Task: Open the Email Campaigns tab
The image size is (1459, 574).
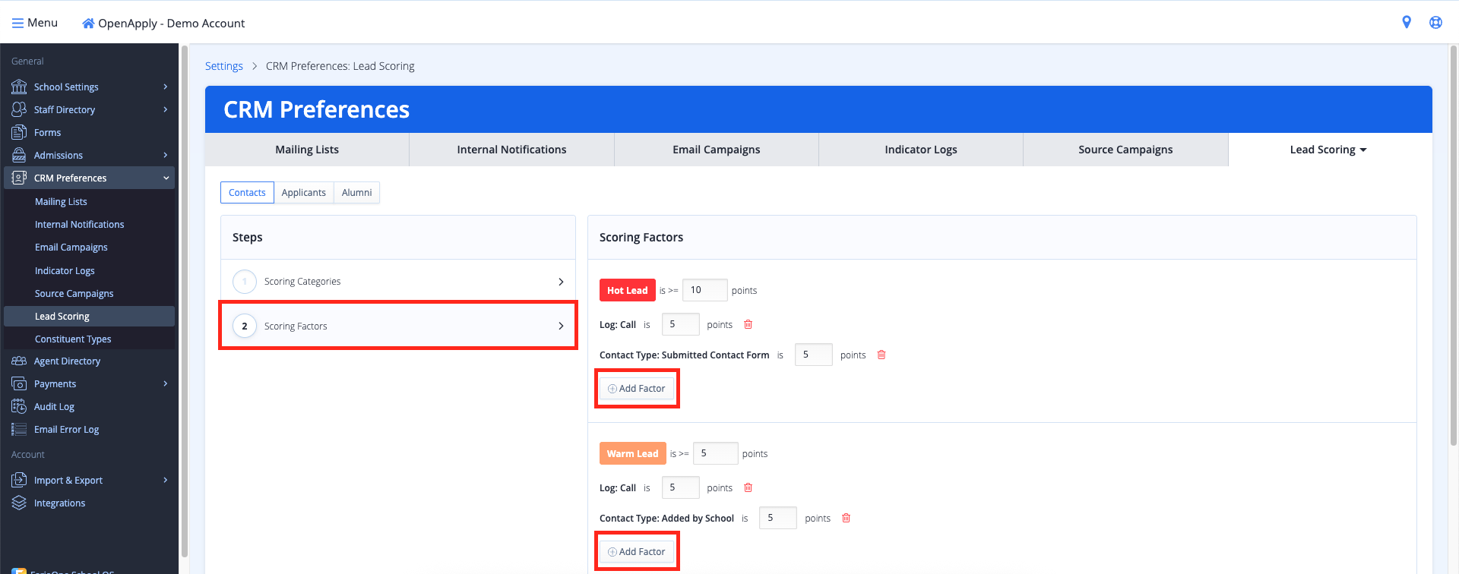Action: (716, 150)
